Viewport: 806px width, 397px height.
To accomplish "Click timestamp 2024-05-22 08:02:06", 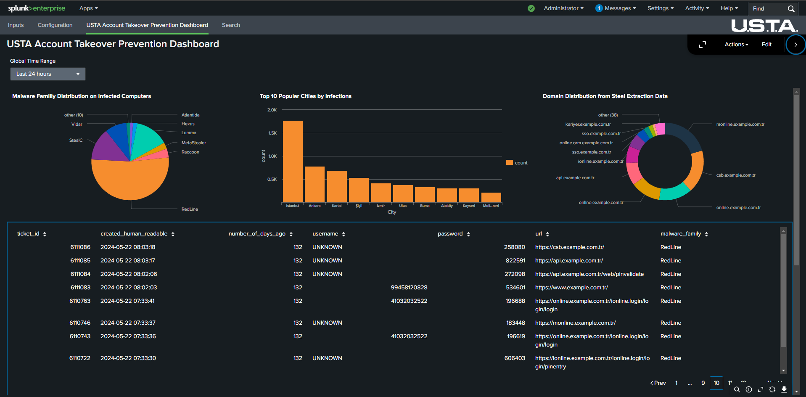I will tap(129, 274).
